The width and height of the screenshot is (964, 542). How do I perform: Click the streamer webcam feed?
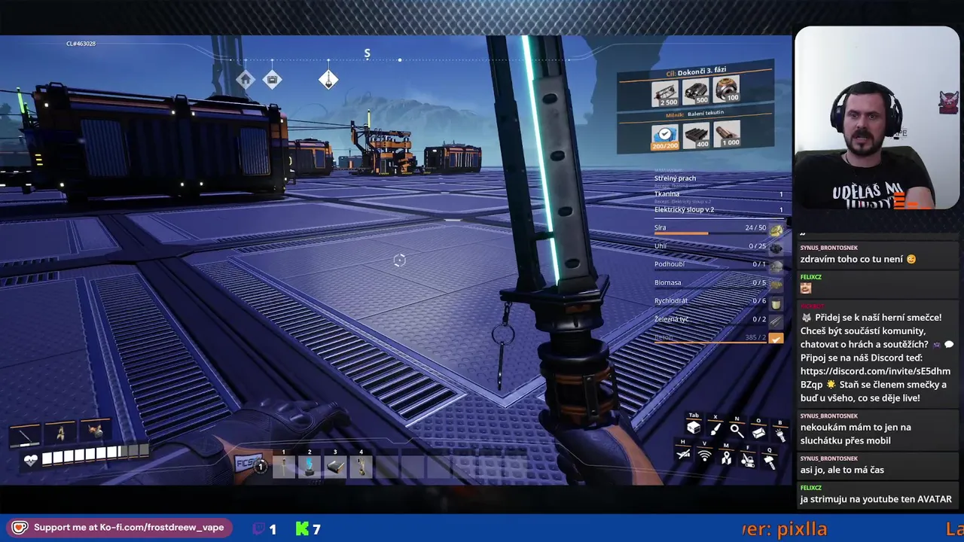point(877,118)
